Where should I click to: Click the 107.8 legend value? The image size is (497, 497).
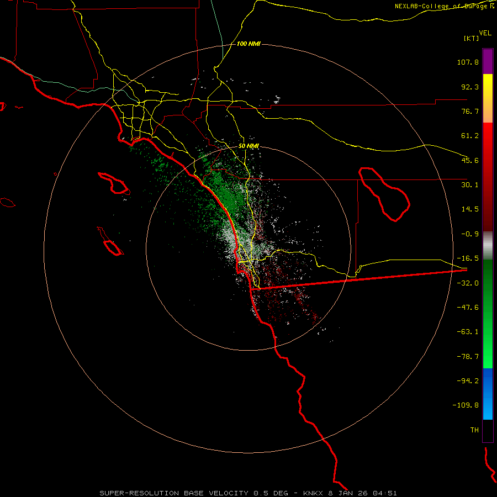tap(468, 62)
